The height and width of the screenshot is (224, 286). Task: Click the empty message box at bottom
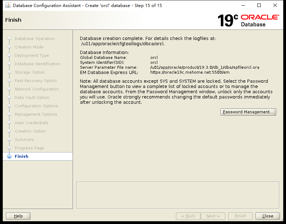coord(178,195)
